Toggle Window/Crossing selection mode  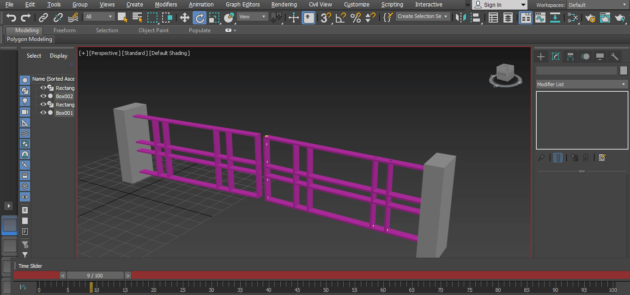tap(167, 18)
